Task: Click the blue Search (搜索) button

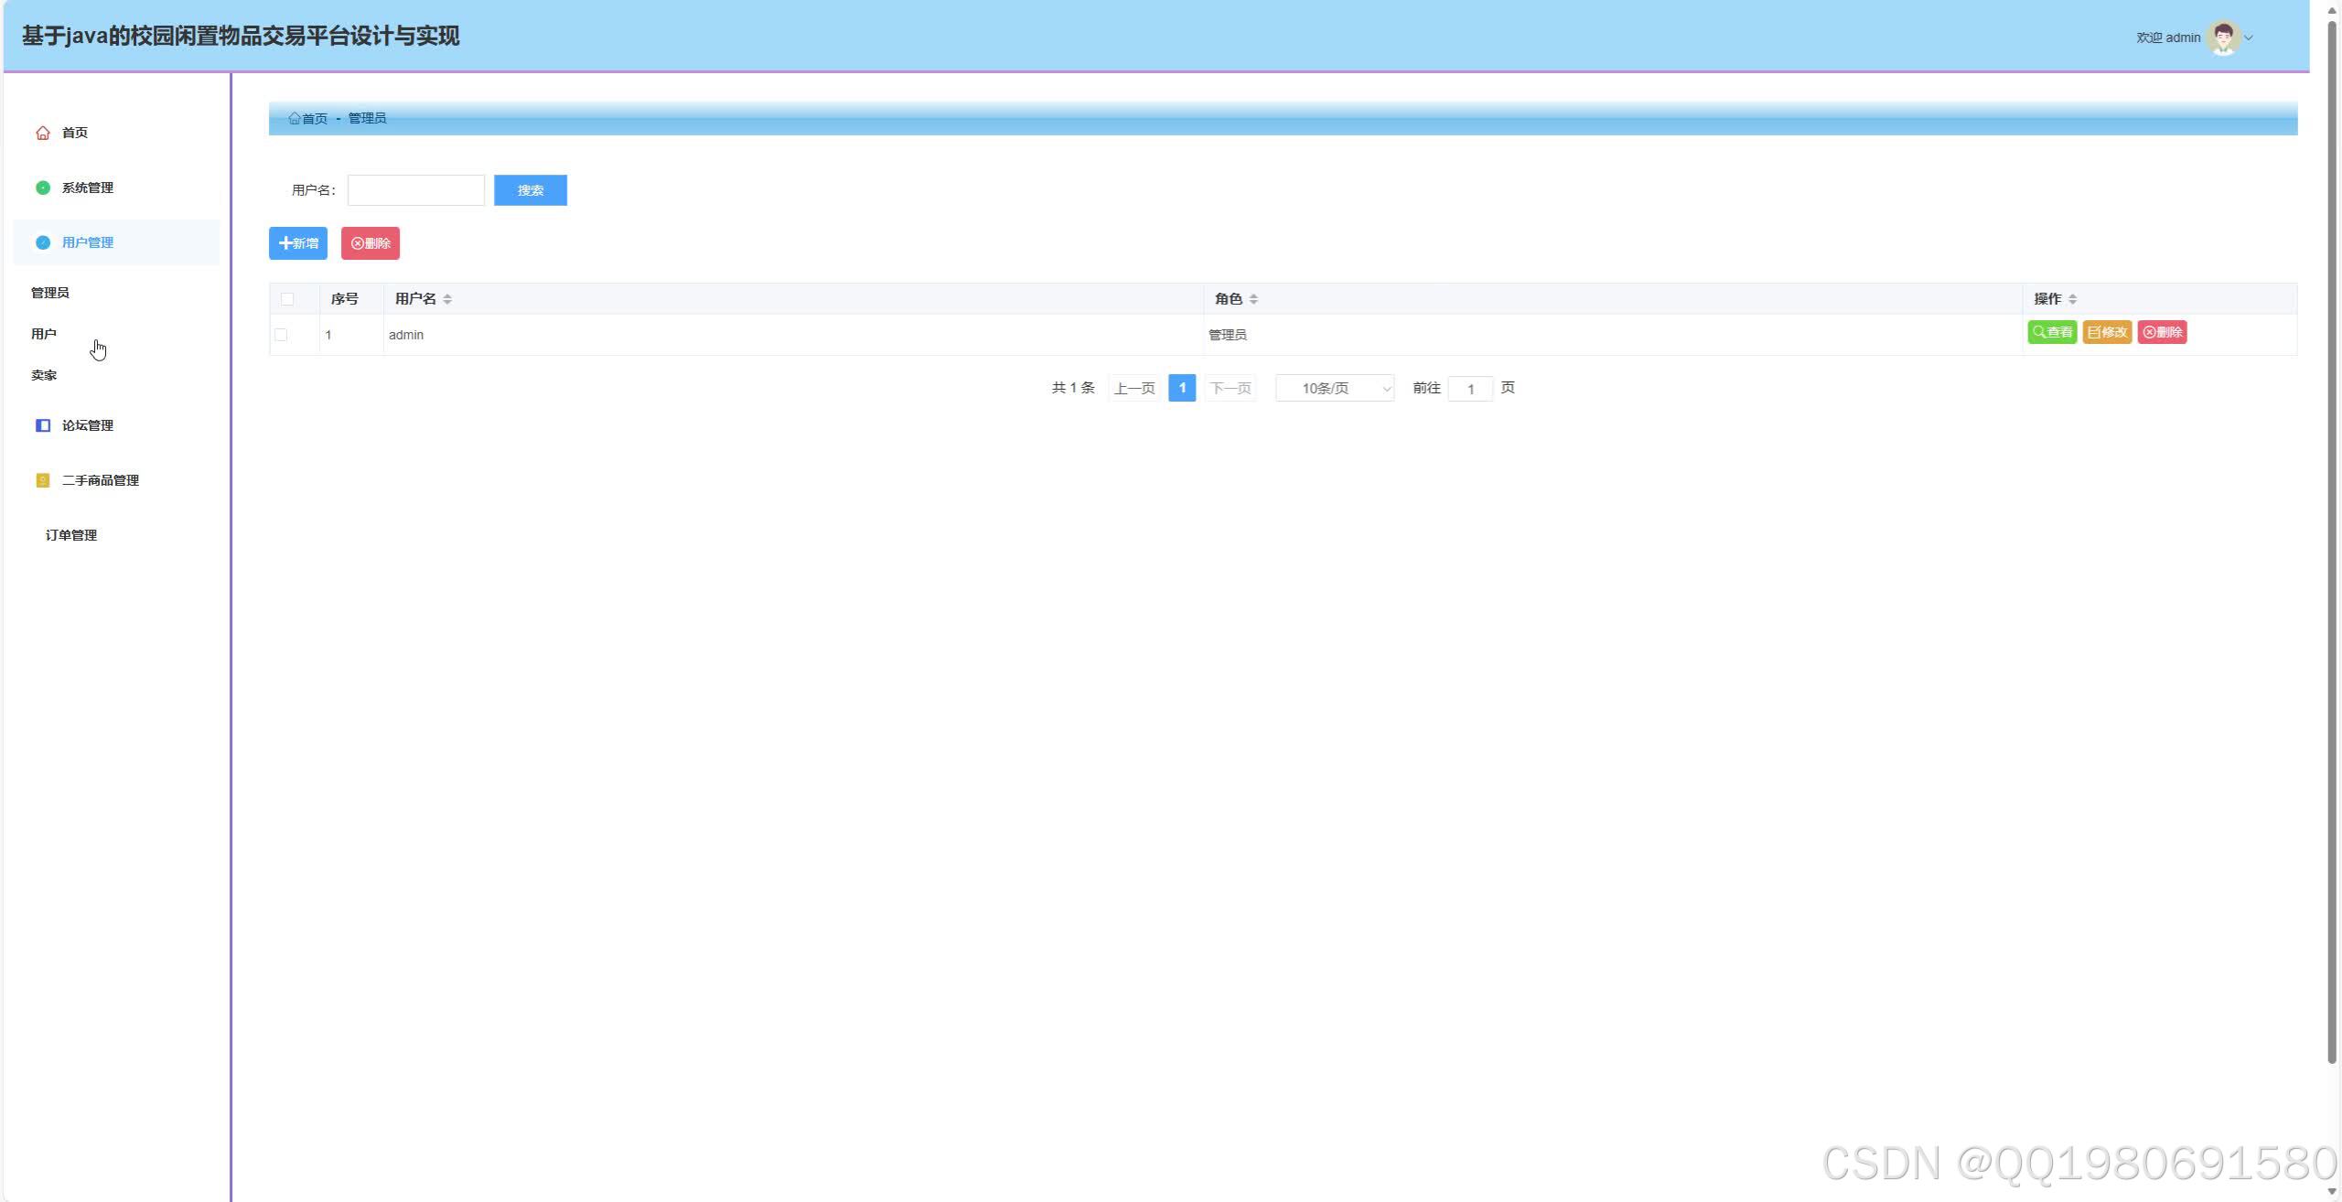Action: pos(530,190)
